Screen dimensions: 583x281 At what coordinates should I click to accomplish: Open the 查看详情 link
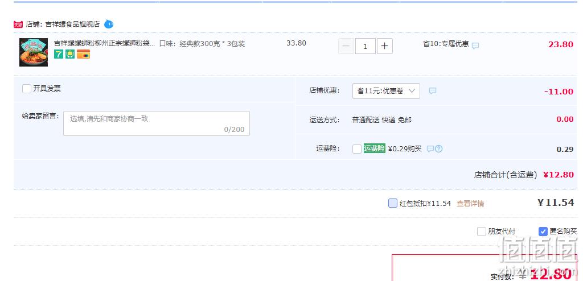[x=470, y=204]
